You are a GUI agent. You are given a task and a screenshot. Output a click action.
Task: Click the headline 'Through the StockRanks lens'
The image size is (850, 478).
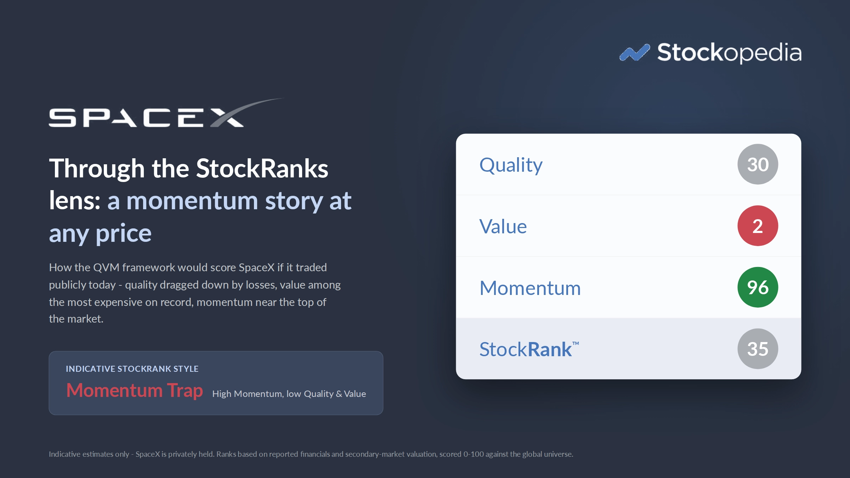pos(188,184)
